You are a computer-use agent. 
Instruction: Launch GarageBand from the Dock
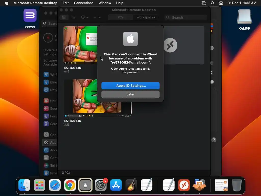coord(131,185)
